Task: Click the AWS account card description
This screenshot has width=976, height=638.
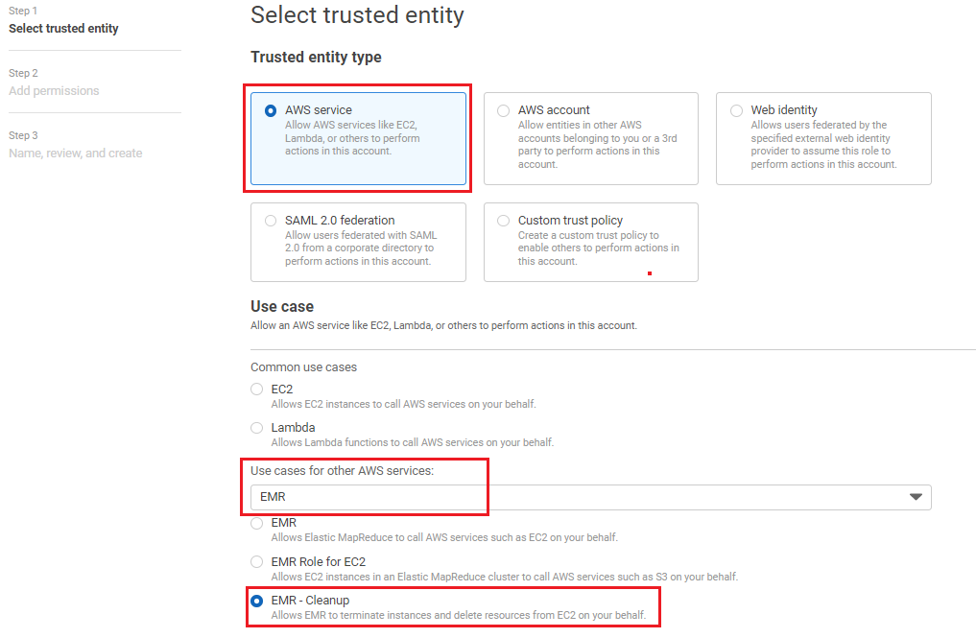Action: tap(597, 144)
